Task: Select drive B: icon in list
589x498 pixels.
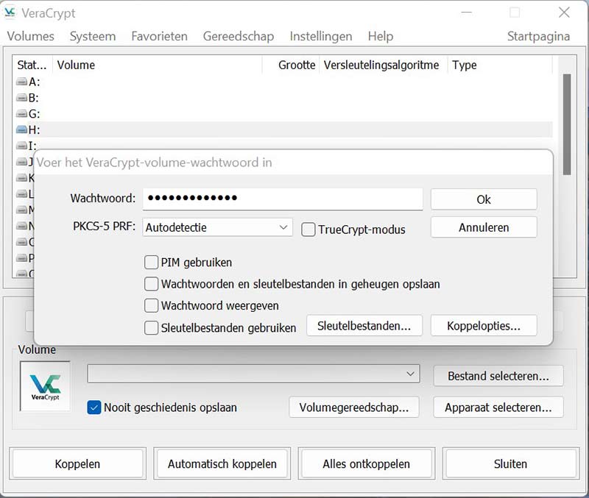Action: coord(22,98)
